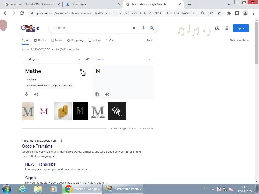The width and height of the screenshot is (259, 194).
Task: Open the silver metallic M image
Action: pyautogui.click(x=98, y=111)
